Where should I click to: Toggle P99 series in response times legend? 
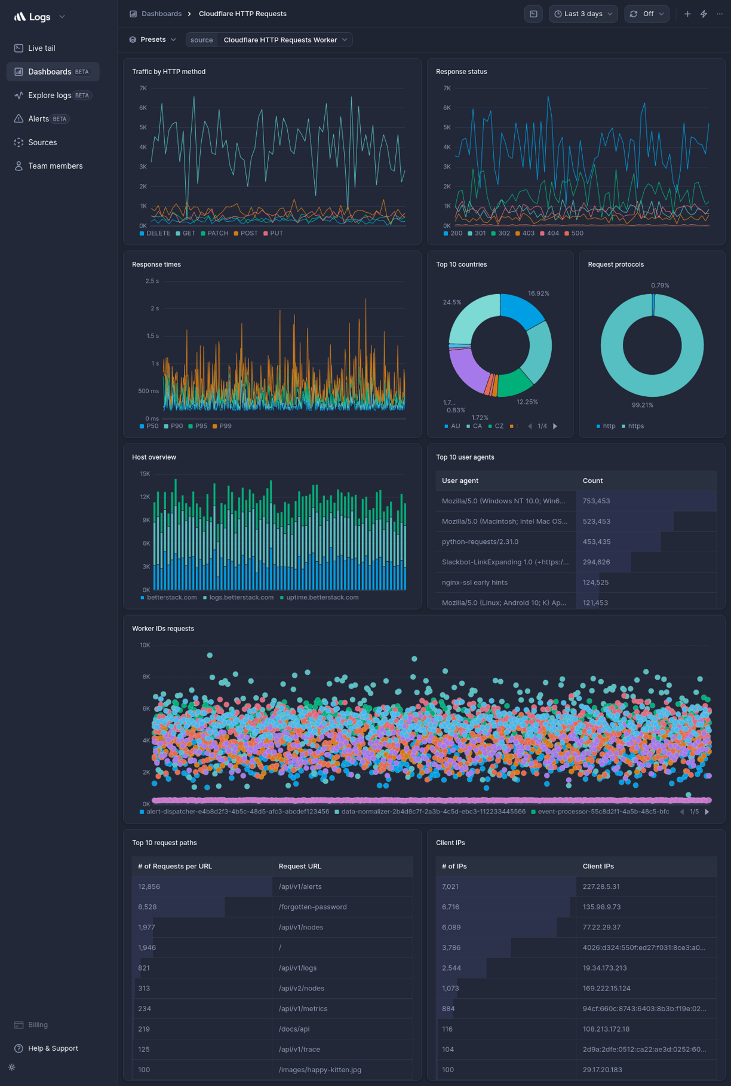pyautogui.click(x=222, y=426)
